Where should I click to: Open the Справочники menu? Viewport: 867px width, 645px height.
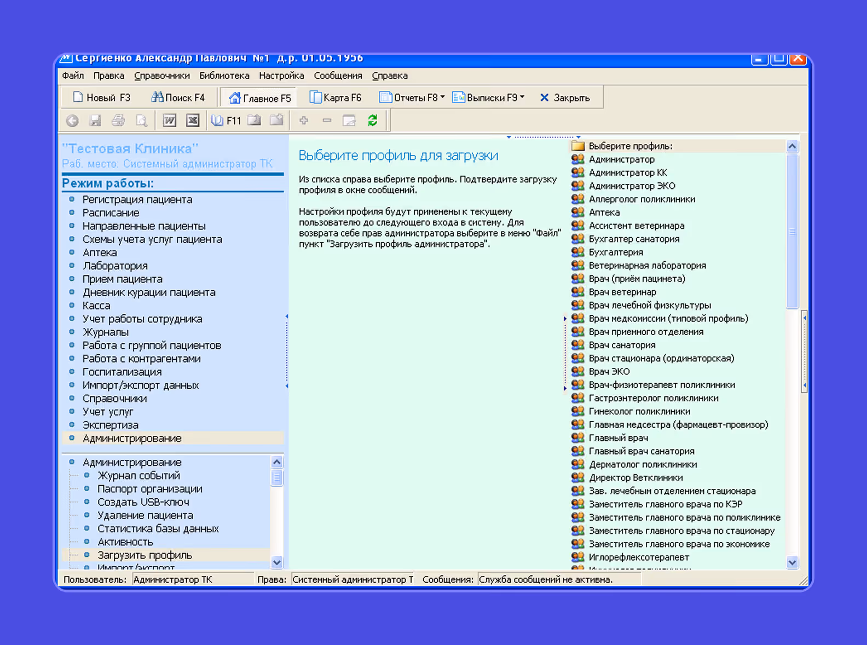point(162,76)
